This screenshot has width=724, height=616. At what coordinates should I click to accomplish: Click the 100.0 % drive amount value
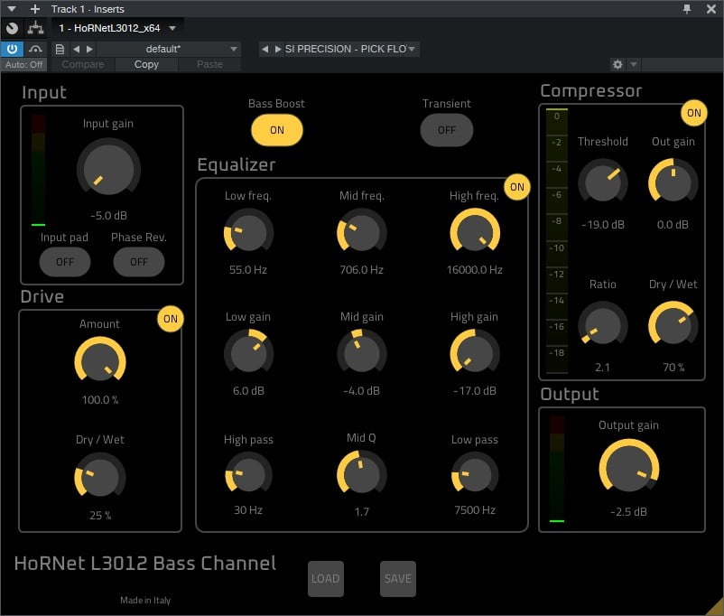coord(100,400)
